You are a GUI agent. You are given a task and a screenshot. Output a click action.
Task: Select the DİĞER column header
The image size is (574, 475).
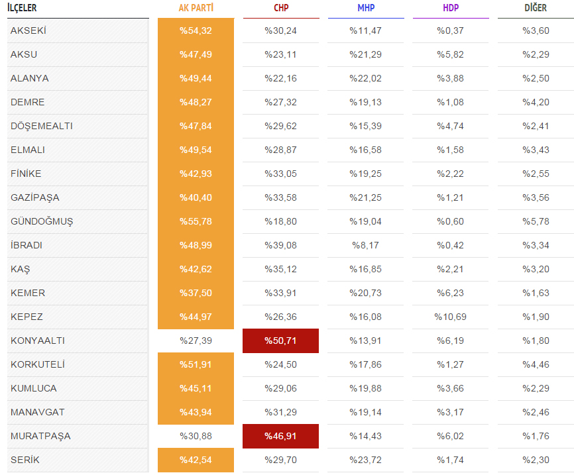pos(536,8)
